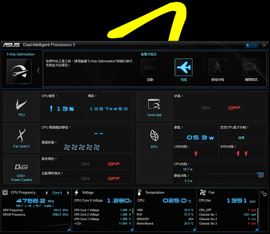Screen dimensions: 270x234
Task: Open the EPU leaf icon
Action: pos(154,136)
